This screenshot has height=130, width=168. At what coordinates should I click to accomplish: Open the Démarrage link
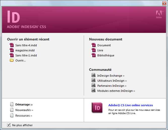click(x=24, y=104)
